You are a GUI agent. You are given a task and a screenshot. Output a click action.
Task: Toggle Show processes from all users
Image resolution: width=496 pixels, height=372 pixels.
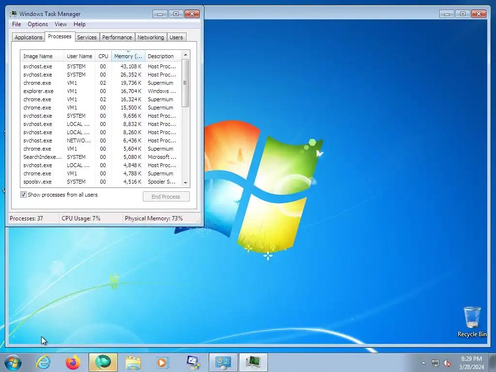click(x=23, y=195)
